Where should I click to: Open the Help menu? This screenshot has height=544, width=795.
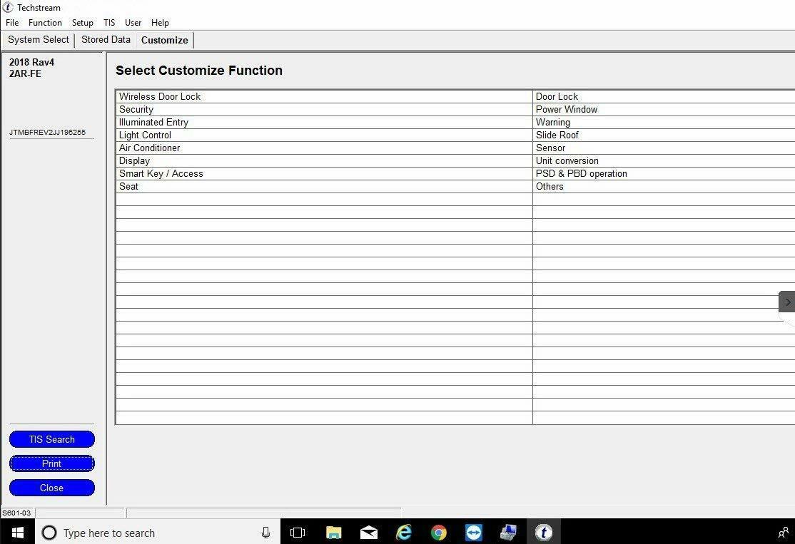(x=160, y=23)
